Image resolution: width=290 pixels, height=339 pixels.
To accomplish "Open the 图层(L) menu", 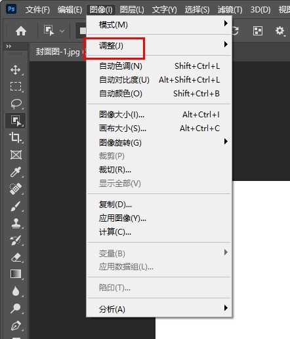I will 132,10.
